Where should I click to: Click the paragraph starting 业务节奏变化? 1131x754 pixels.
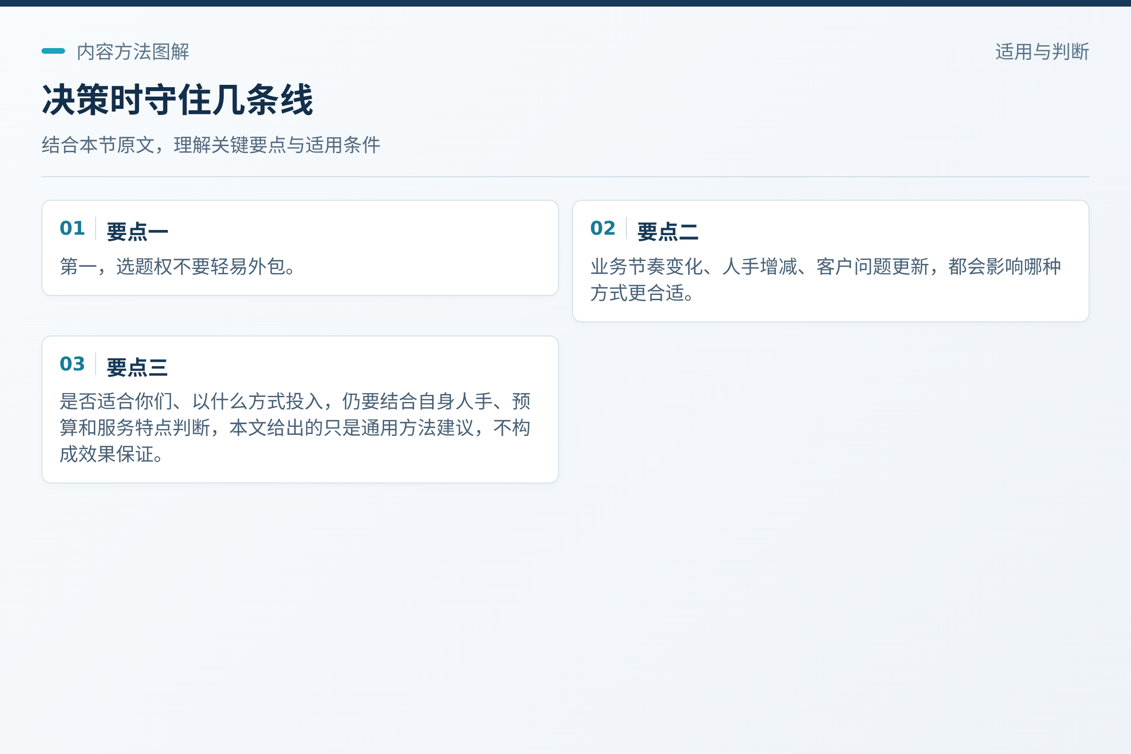tap(825, 279)
